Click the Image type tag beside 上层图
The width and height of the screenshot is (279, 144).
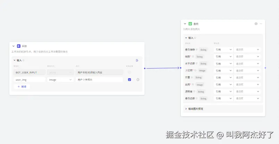pos(202,71)
